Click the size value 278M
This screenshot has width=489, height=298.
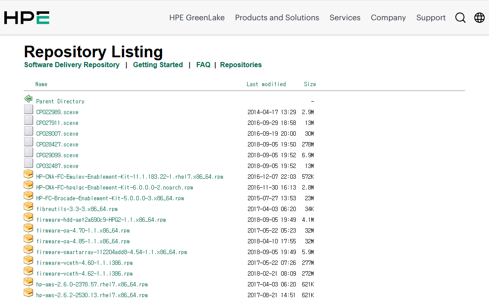(308, 145)
